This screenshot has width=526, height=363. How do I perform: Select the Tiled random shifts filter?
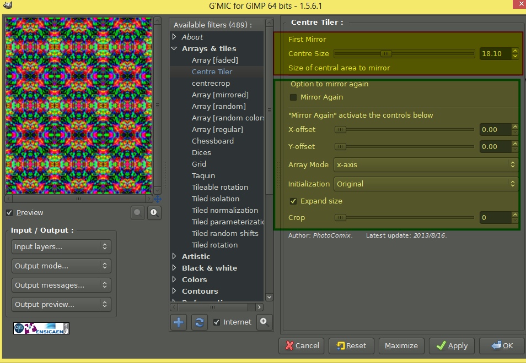pos(225,233)
